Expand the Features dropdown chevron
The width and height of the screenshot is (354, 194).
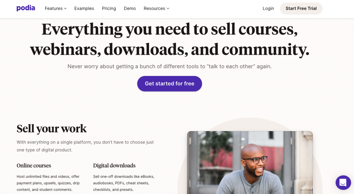65,9
